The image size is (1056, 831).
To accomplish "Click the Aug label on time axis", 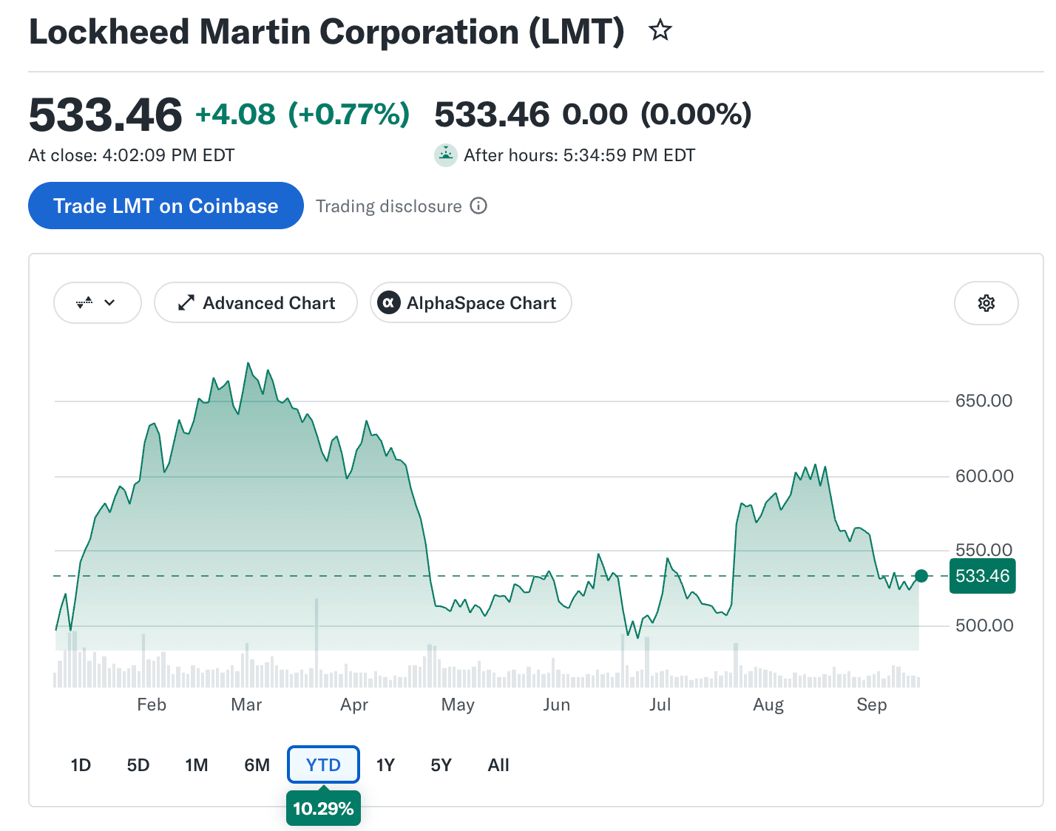I will click(768, 705).
